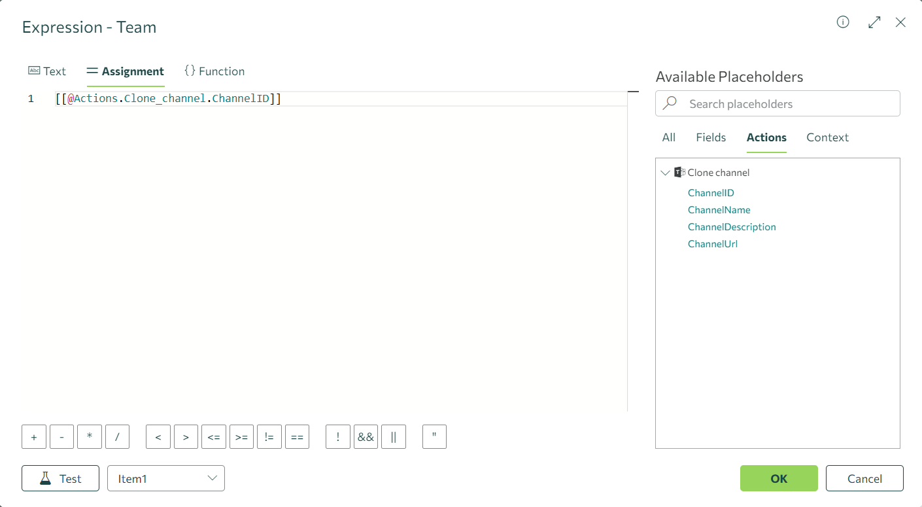Open the Context placeholders tab
922x507 pixels.
point(827,137)
